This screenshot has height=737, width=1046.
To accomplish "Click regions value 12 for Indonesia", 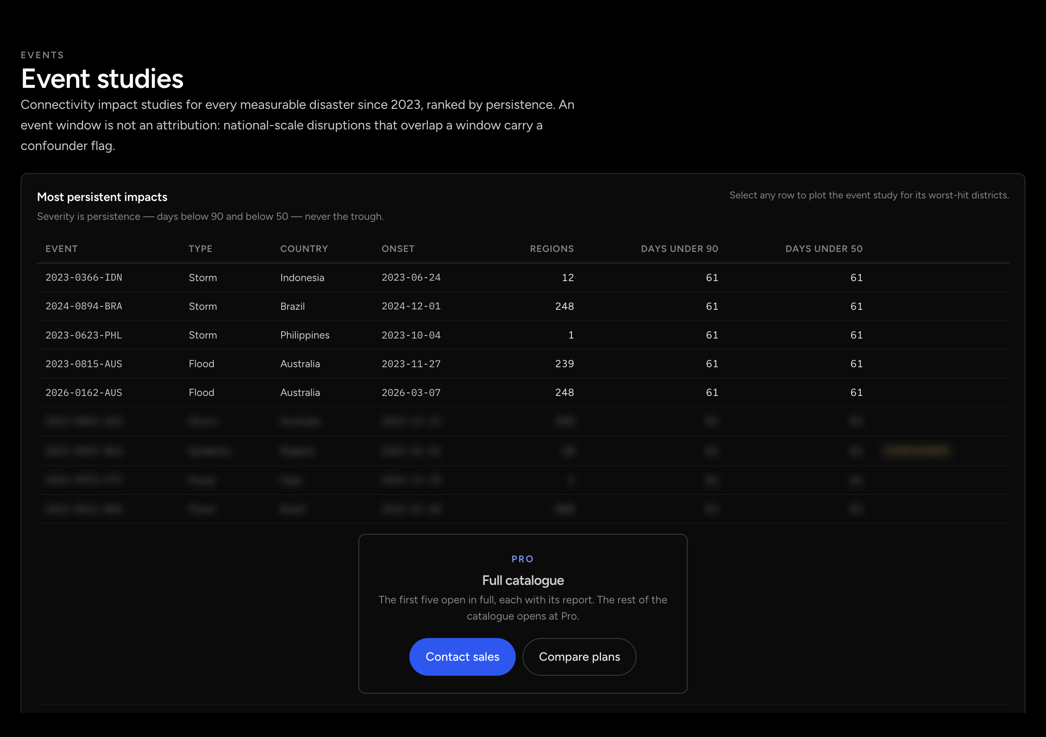I will point(568,277).
